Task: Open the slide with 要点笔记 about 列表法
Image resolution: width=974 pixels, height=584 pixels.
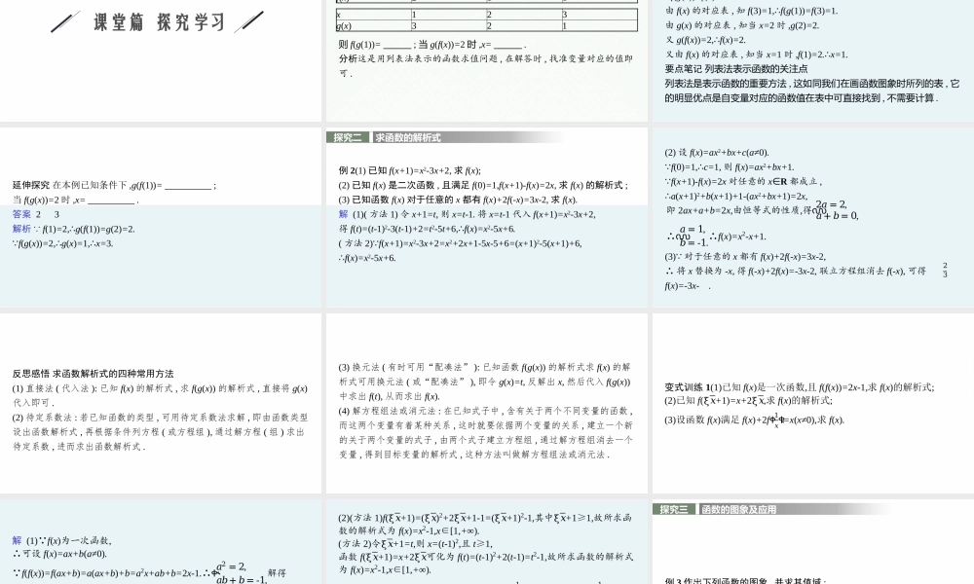Action: pyautogui.click(x=813, y=60)
